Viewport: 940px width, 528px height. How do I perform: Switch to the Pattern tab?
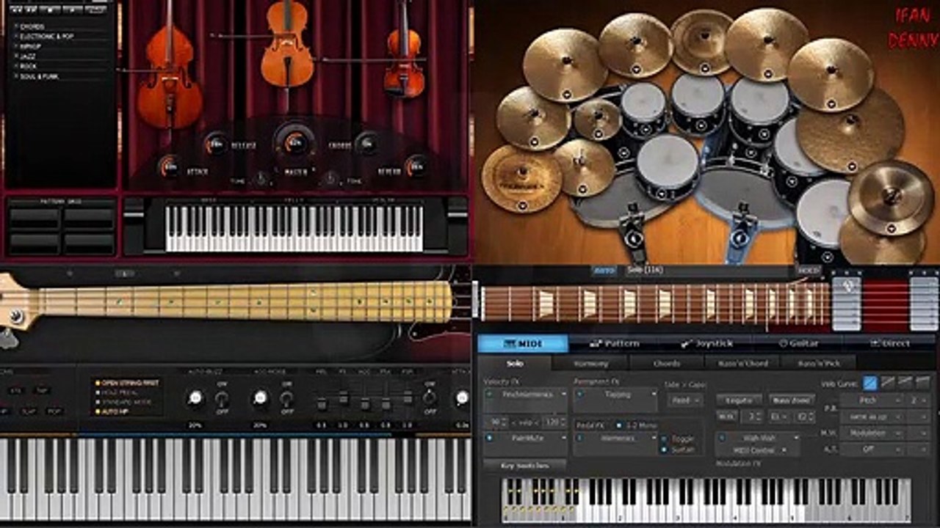[614, 344]
